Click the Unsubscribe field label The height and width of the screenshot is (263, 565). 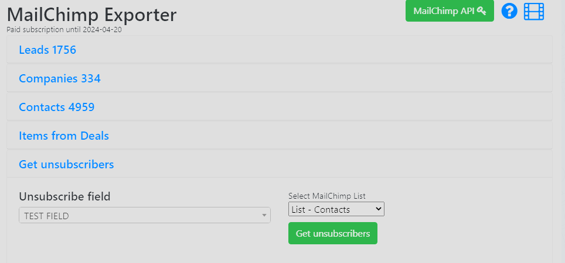[64, 196]
